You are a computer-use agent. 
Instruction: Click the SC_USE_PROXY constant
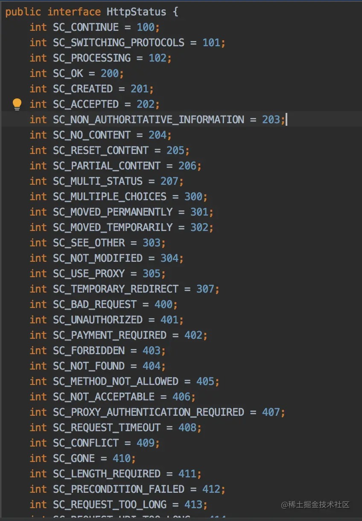point(89,273)
